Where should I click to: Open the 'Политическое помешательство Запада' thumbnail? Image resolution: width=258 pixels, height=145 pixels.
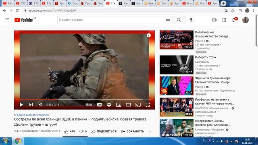tap(177, 40)
